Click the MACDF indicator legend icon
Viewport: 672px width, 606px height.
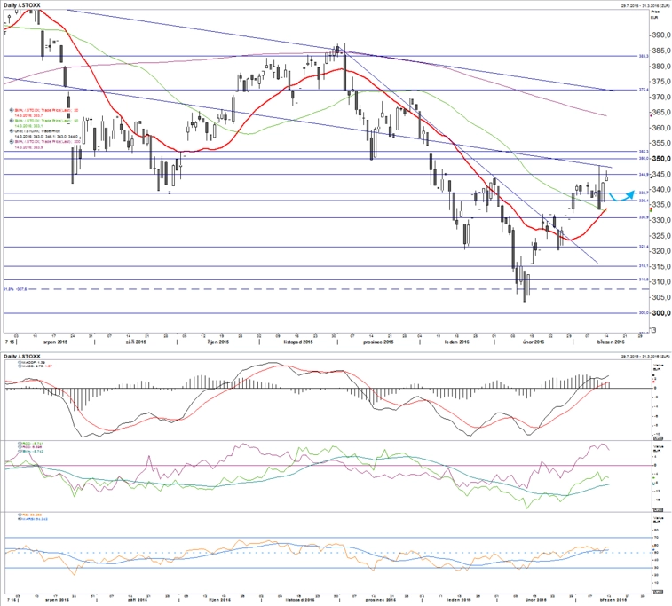click(x=20, y=362)
